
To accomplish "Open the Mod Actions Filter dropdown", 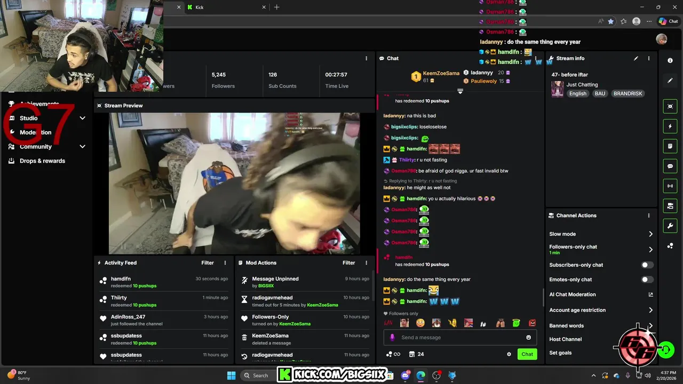I will click(x=348, y=263).
